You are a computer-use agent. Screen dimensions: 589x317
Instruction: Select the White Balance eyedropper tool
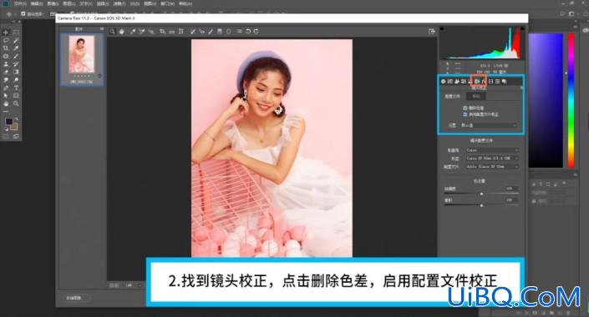click(x=133, y=32)
